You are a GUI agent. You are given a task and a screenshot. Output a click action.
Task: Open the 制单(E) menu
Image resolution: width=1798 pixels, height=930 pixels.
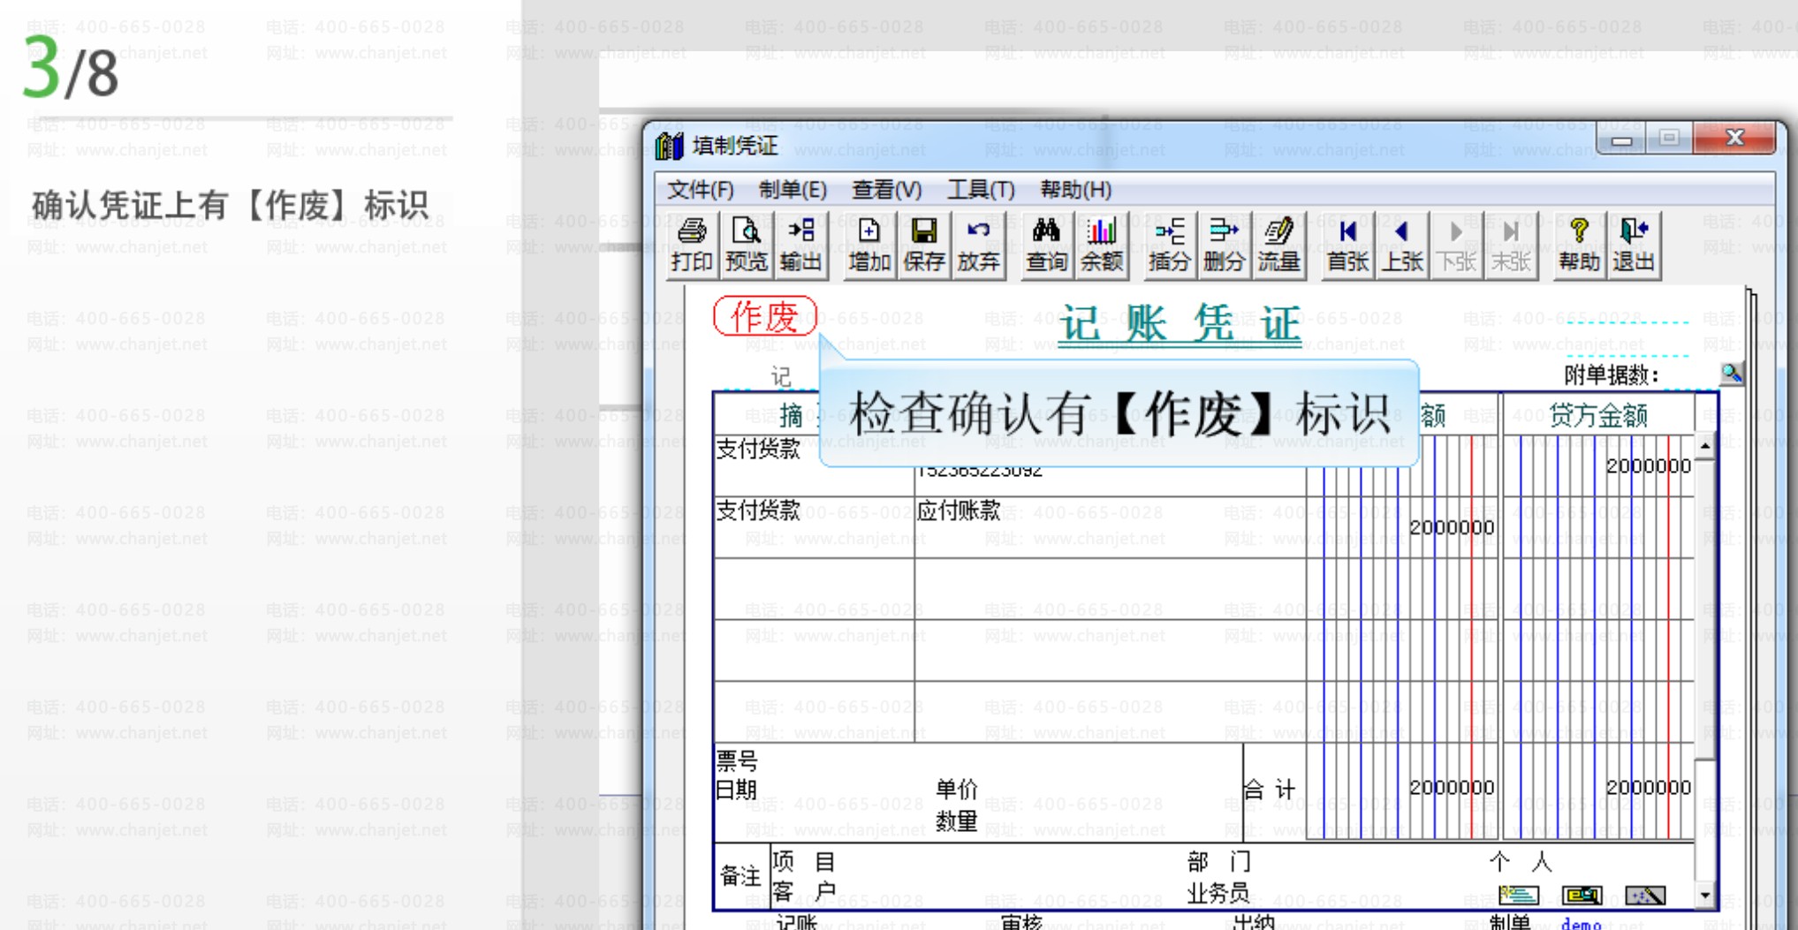click(x=793, y=190)
